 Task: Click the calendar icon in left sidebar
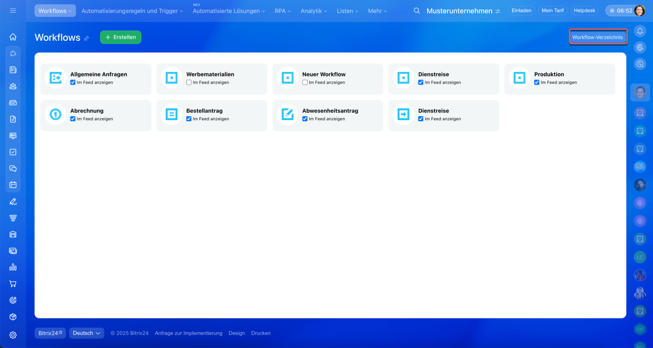[x=13, y=185]
